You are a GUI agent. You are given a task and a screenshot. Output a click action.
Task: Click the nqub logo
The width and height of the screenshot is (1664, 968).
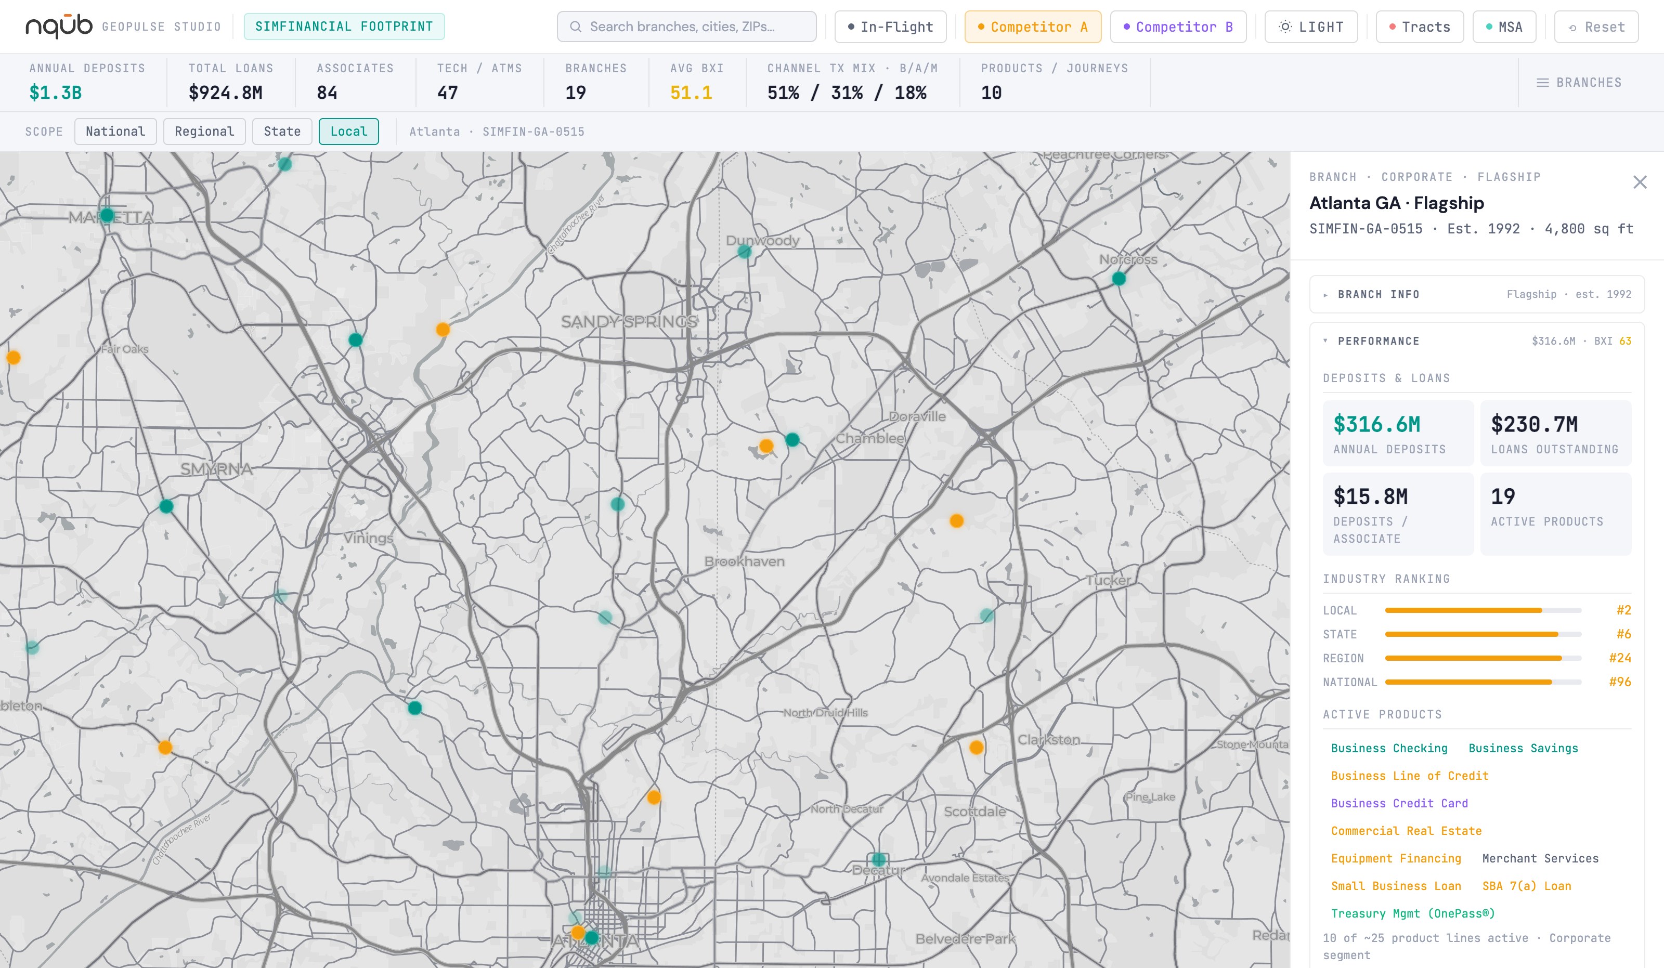pos(59,27)
